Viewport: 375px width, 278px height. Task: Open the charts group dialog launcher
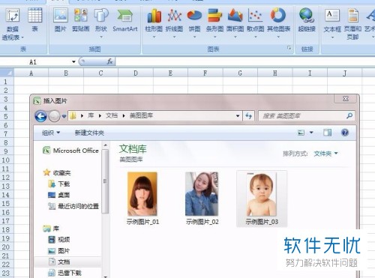coord(289,48)
